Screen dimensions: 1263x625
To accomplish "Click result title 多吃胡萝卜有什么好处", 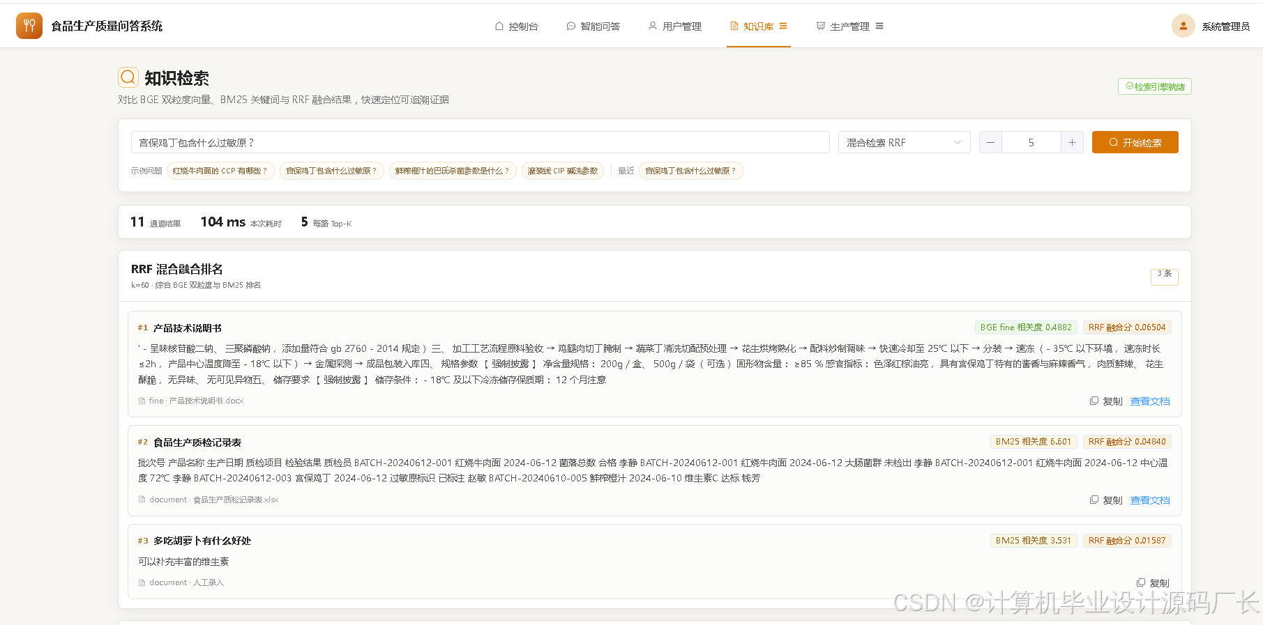I will (202, 541).
